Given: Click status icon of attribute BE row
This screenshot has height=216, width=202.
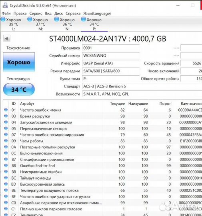Looking at the screenshot, I should click(x=6, y=190).
